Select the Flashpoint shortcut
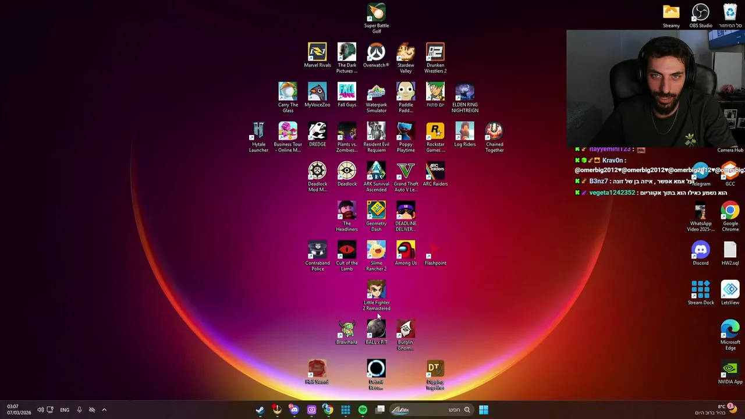This screenshot has height=419, width=745. point(435,253)
